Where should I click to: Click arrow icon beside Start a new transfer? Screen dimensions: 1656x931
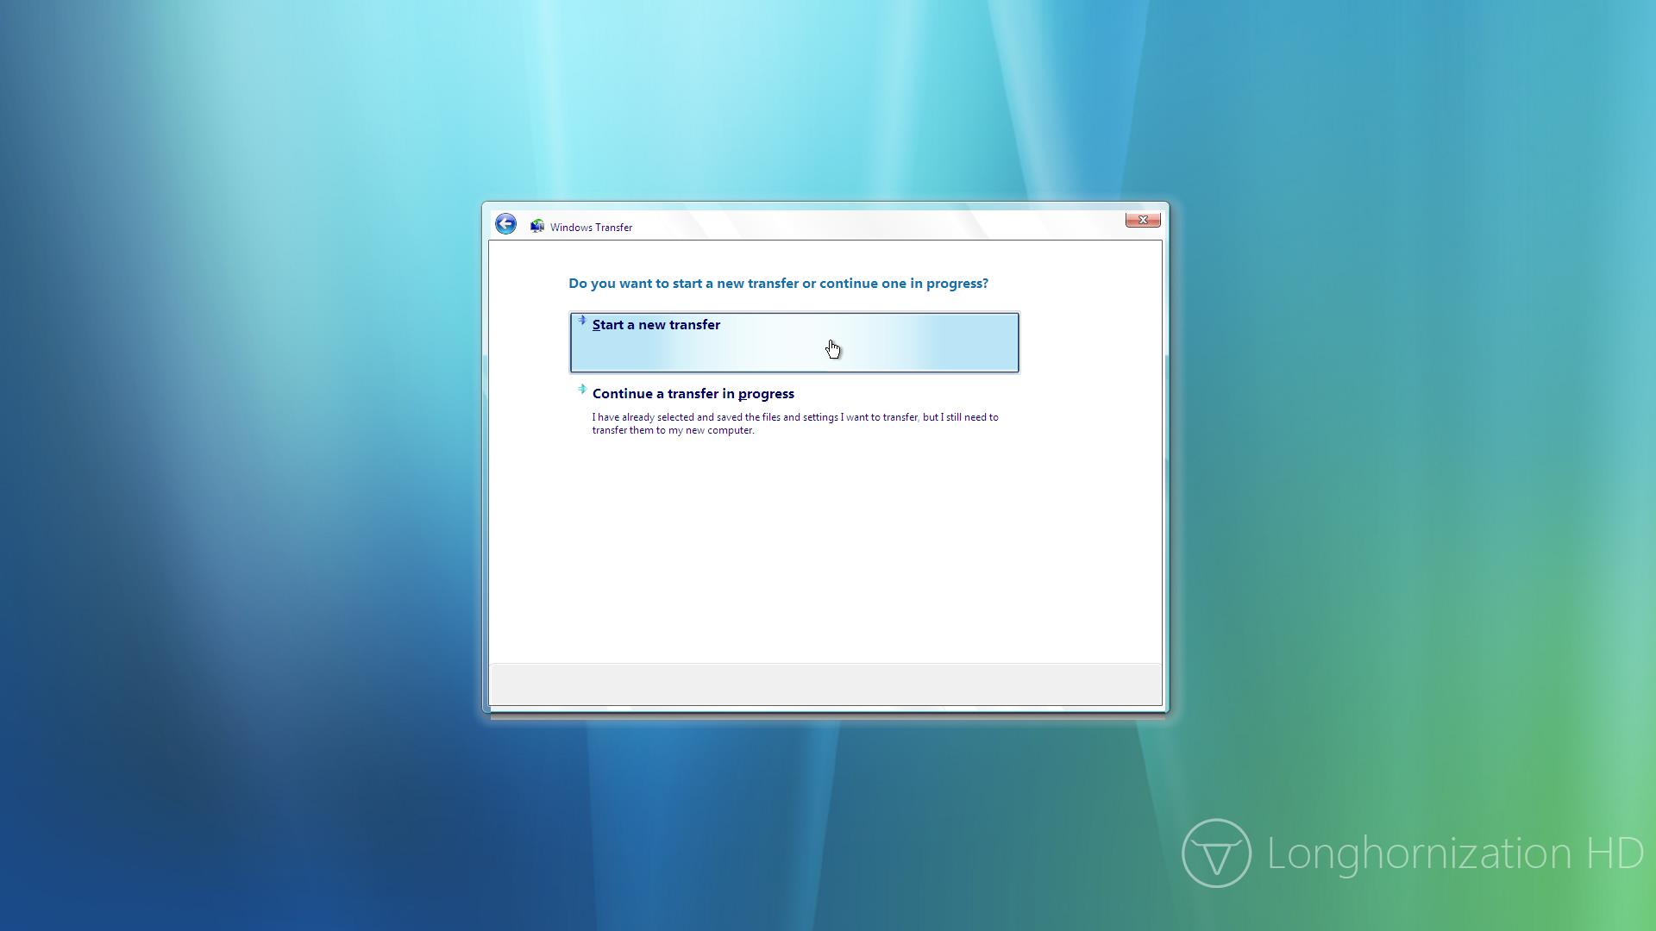coord(582,321)
